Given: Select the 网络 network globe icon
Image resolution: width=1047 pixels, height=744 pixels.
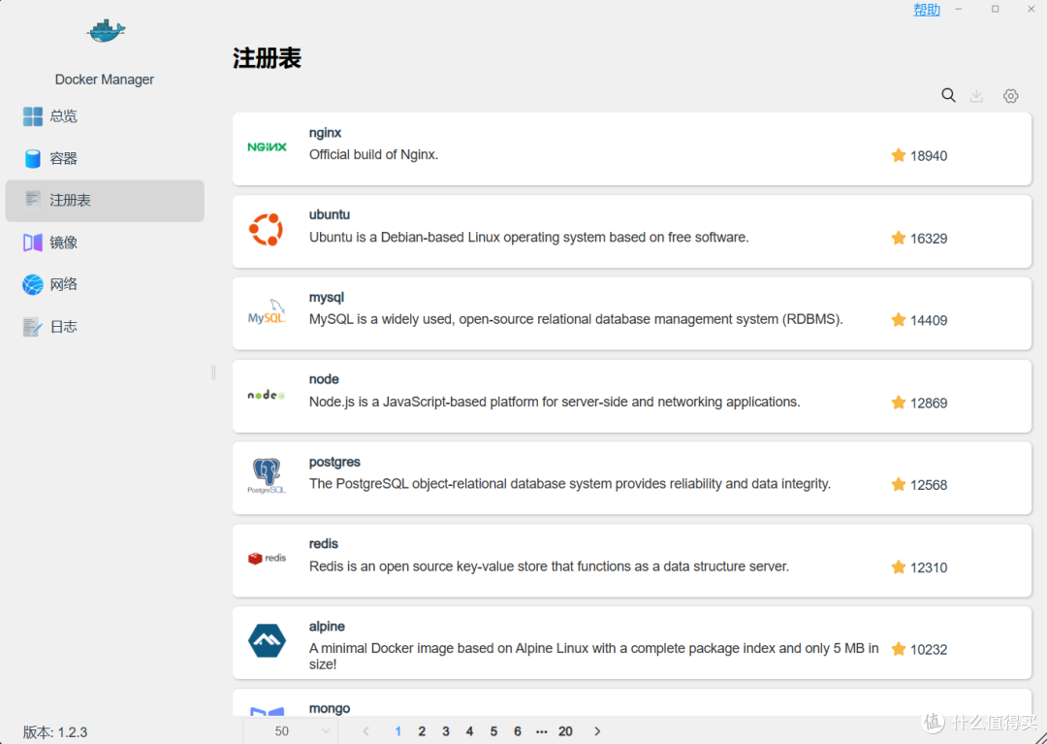Looking at the screenshot, I should [32, 284].
